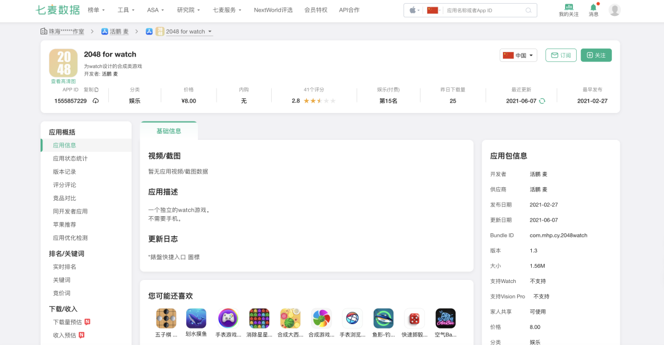Click 查看高清图 link
Viewport: 664px width, 345px height.
pyautogui.click(x=63, y=81)
